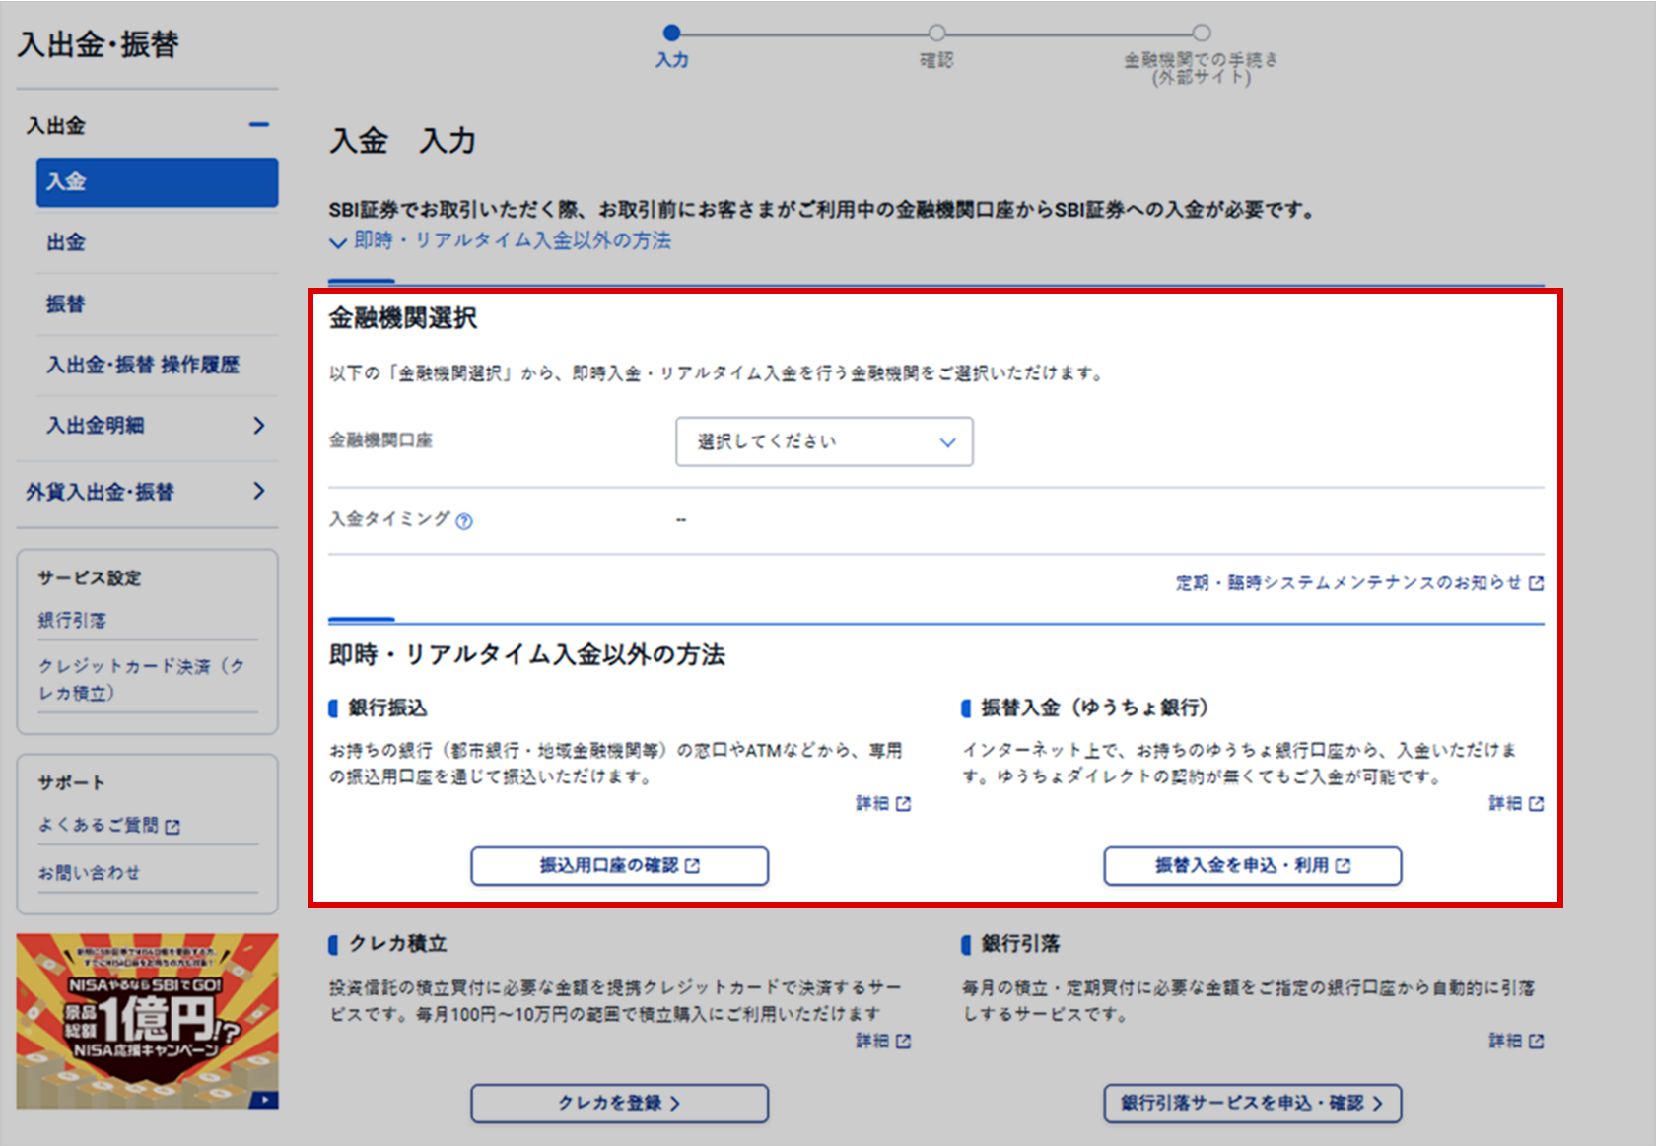
Task: Click external icon of 振替入金 詳細
Action: coord(1536,804)
